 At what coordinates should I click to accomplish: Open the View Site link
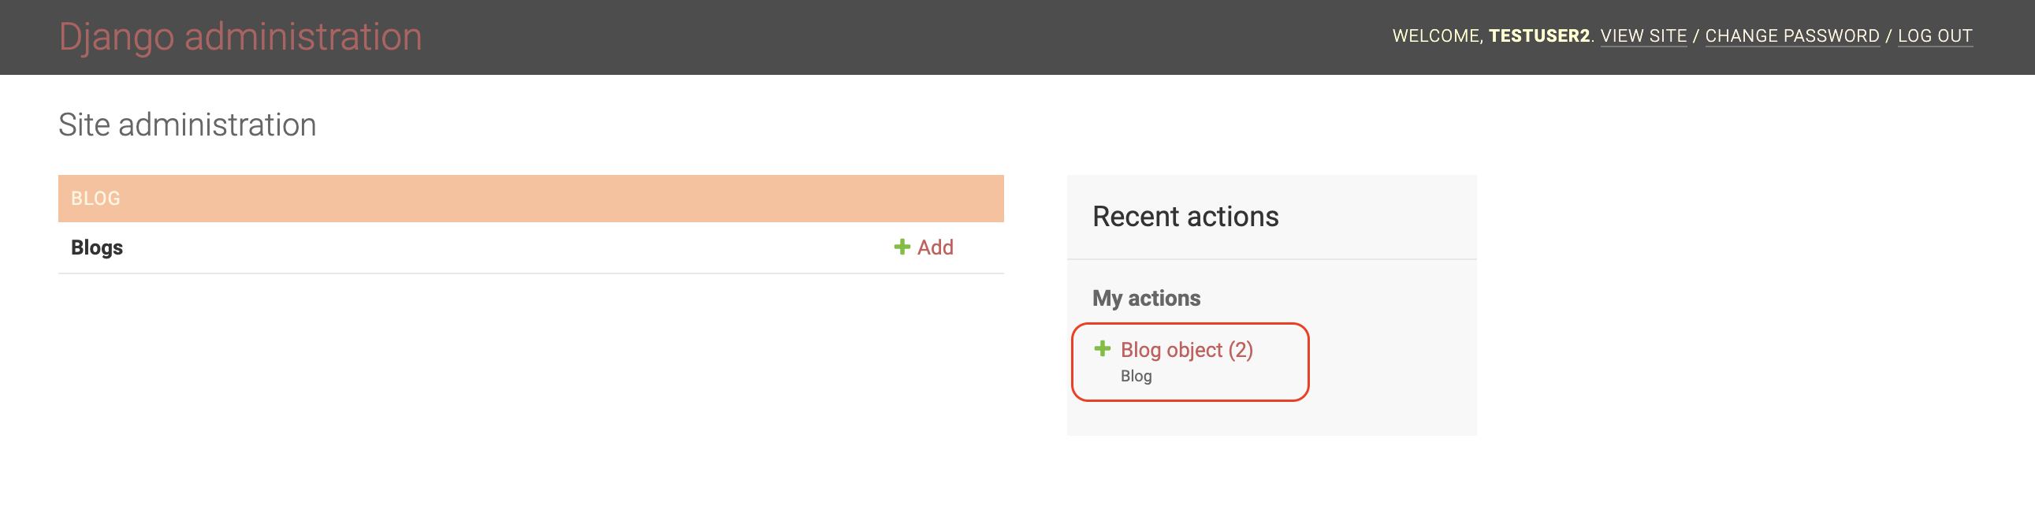(x=1643, y=36)
